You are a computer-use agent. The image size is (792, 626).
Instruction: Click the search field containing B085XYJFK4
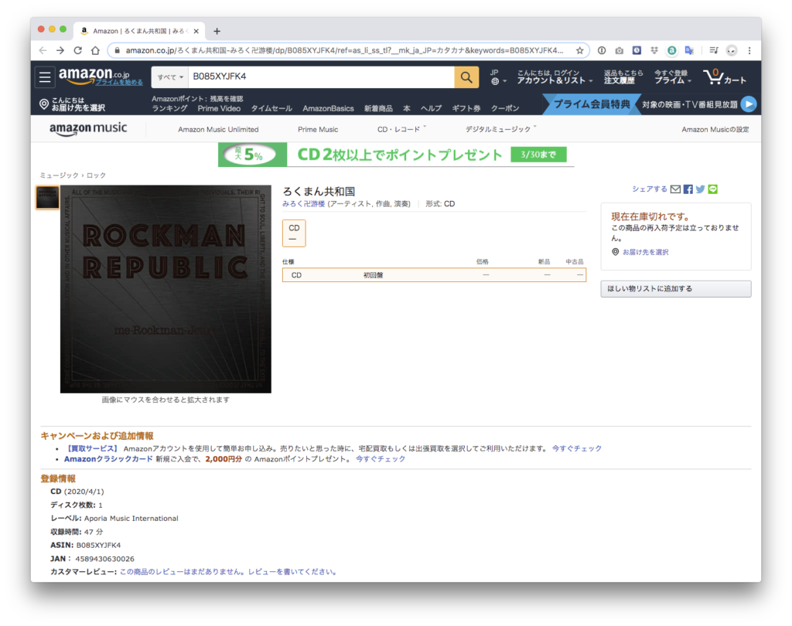pos(321,77)
